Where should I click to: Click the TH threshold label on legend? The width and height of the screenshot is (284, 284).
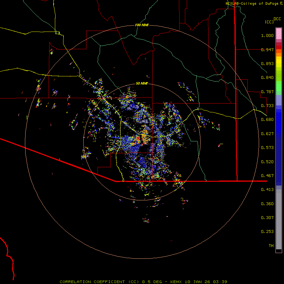pyautogui.click(x=271, y=246)
